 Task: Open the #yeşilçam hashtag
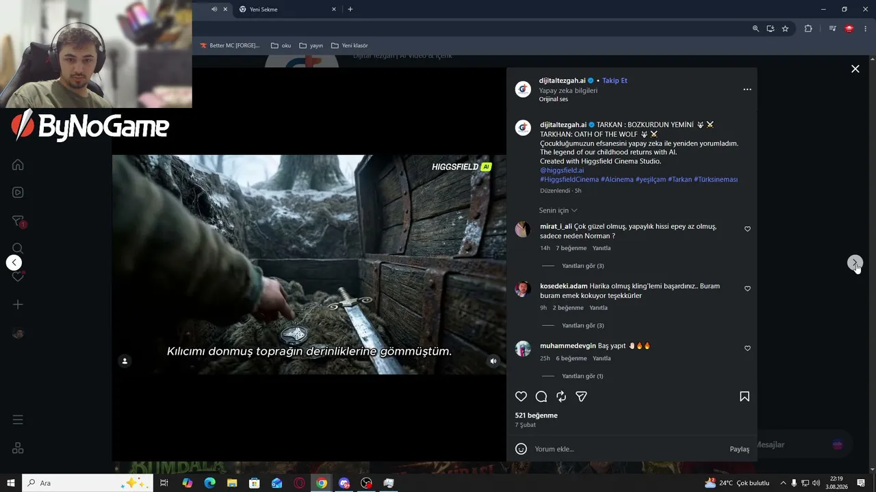[x=651, y=180]
